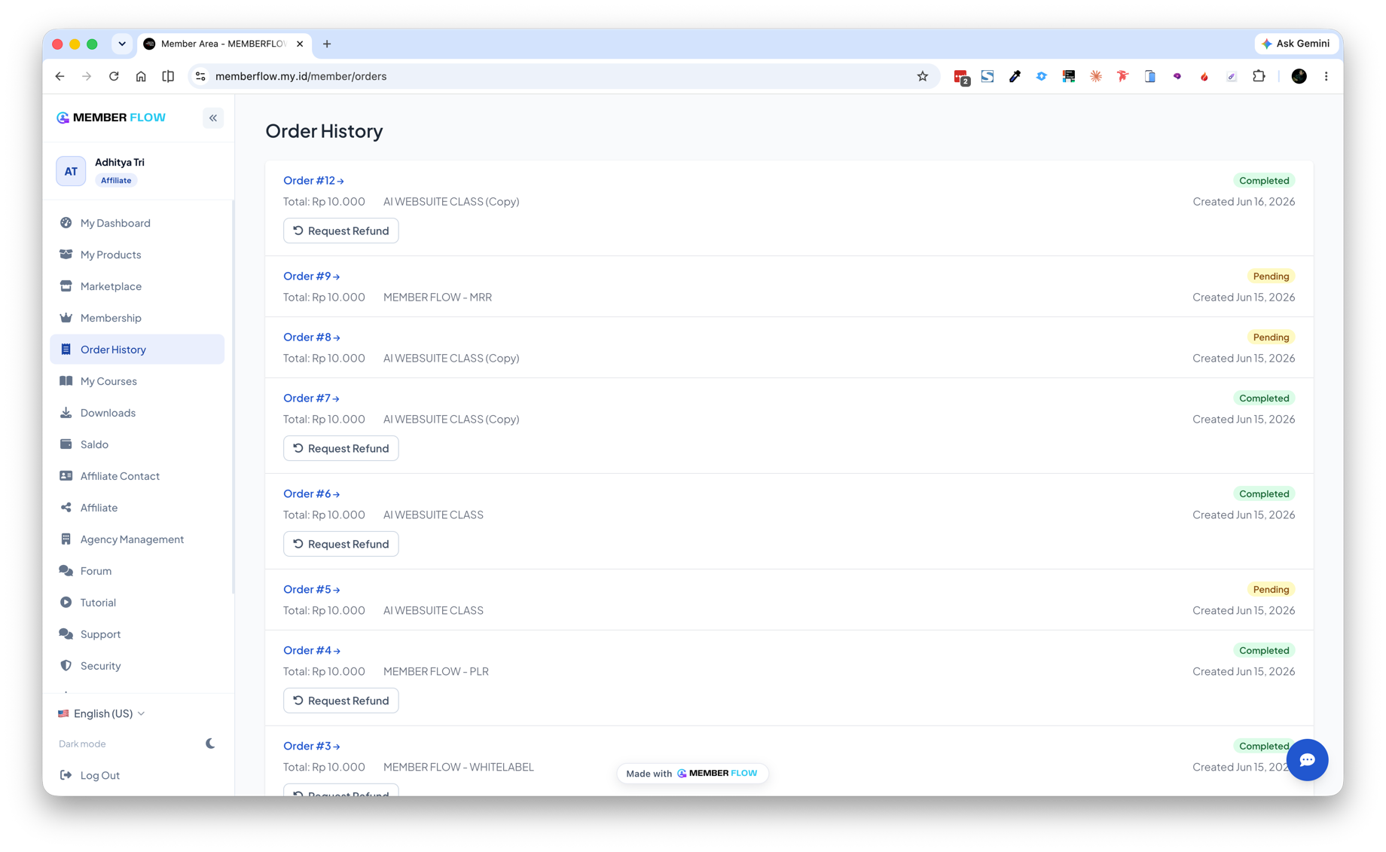1386x852 pixels.
Task: Bookmark this page with the star icon
Action: point(922,76)
